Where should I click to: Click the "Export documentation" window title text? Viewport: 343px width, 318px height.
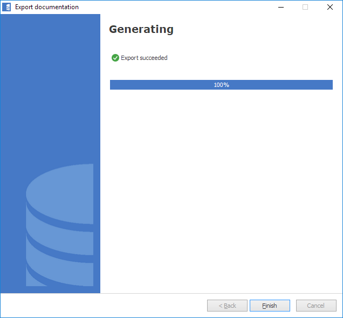(46, 7)
